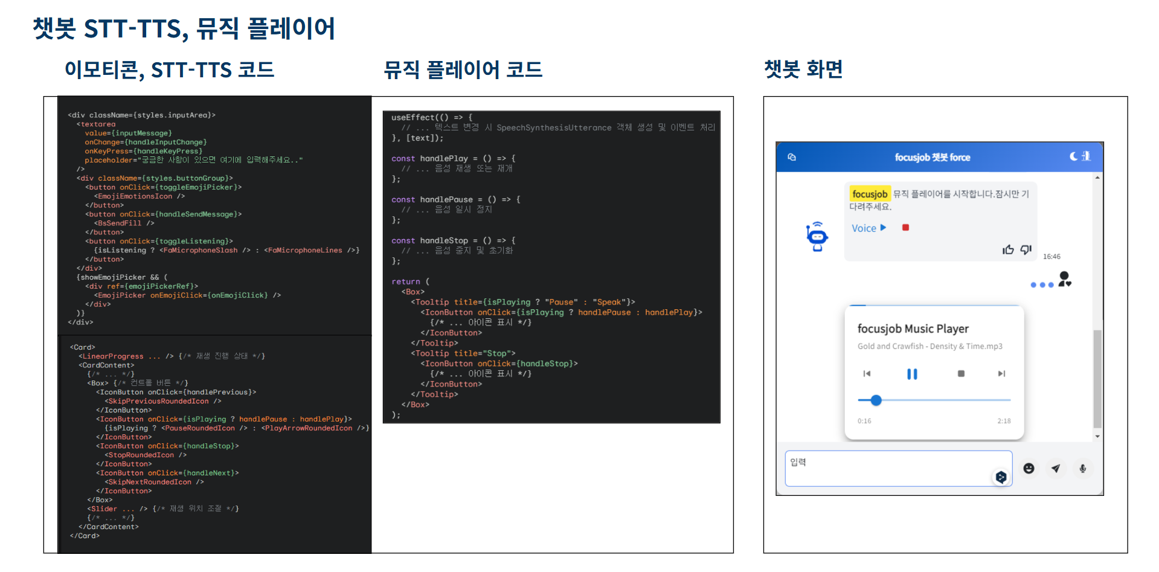This screenshot has height=572, width=1159.
Task: Click the emoji picker smiley button
Action: [x=1029, y=468]
